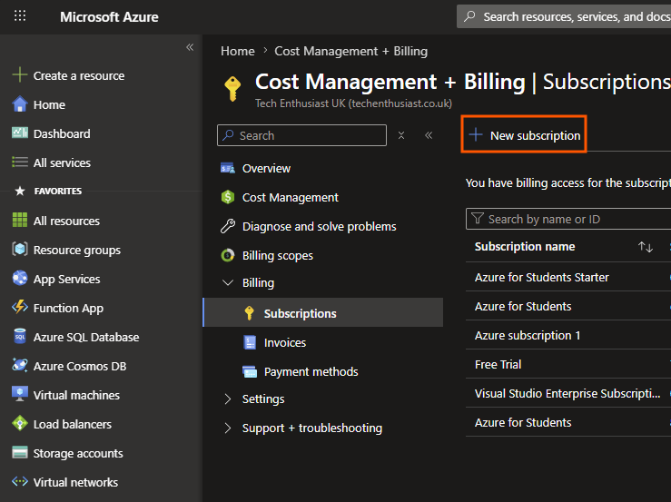Click the Virtual machines monitor icon
Image resolution: width=671 pixels, height=502 pixels.
click(x=20, y=395)
